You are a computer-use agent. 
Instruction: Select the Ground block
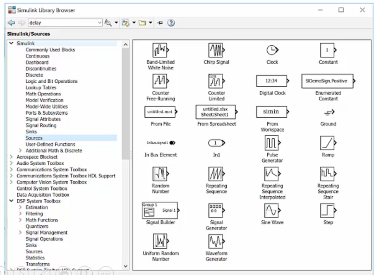pos(329,112)
